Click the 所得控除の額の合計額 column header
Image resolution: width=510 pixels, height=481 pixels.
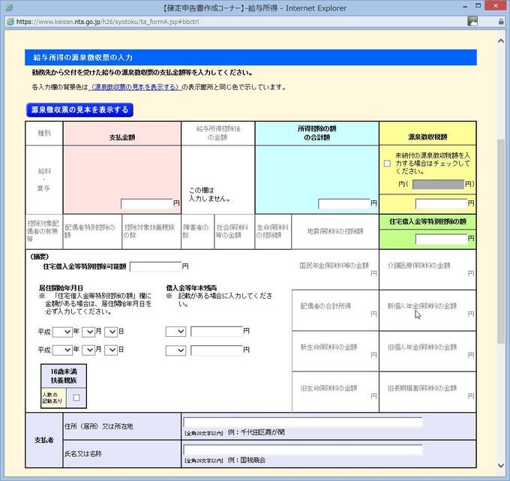316,133
